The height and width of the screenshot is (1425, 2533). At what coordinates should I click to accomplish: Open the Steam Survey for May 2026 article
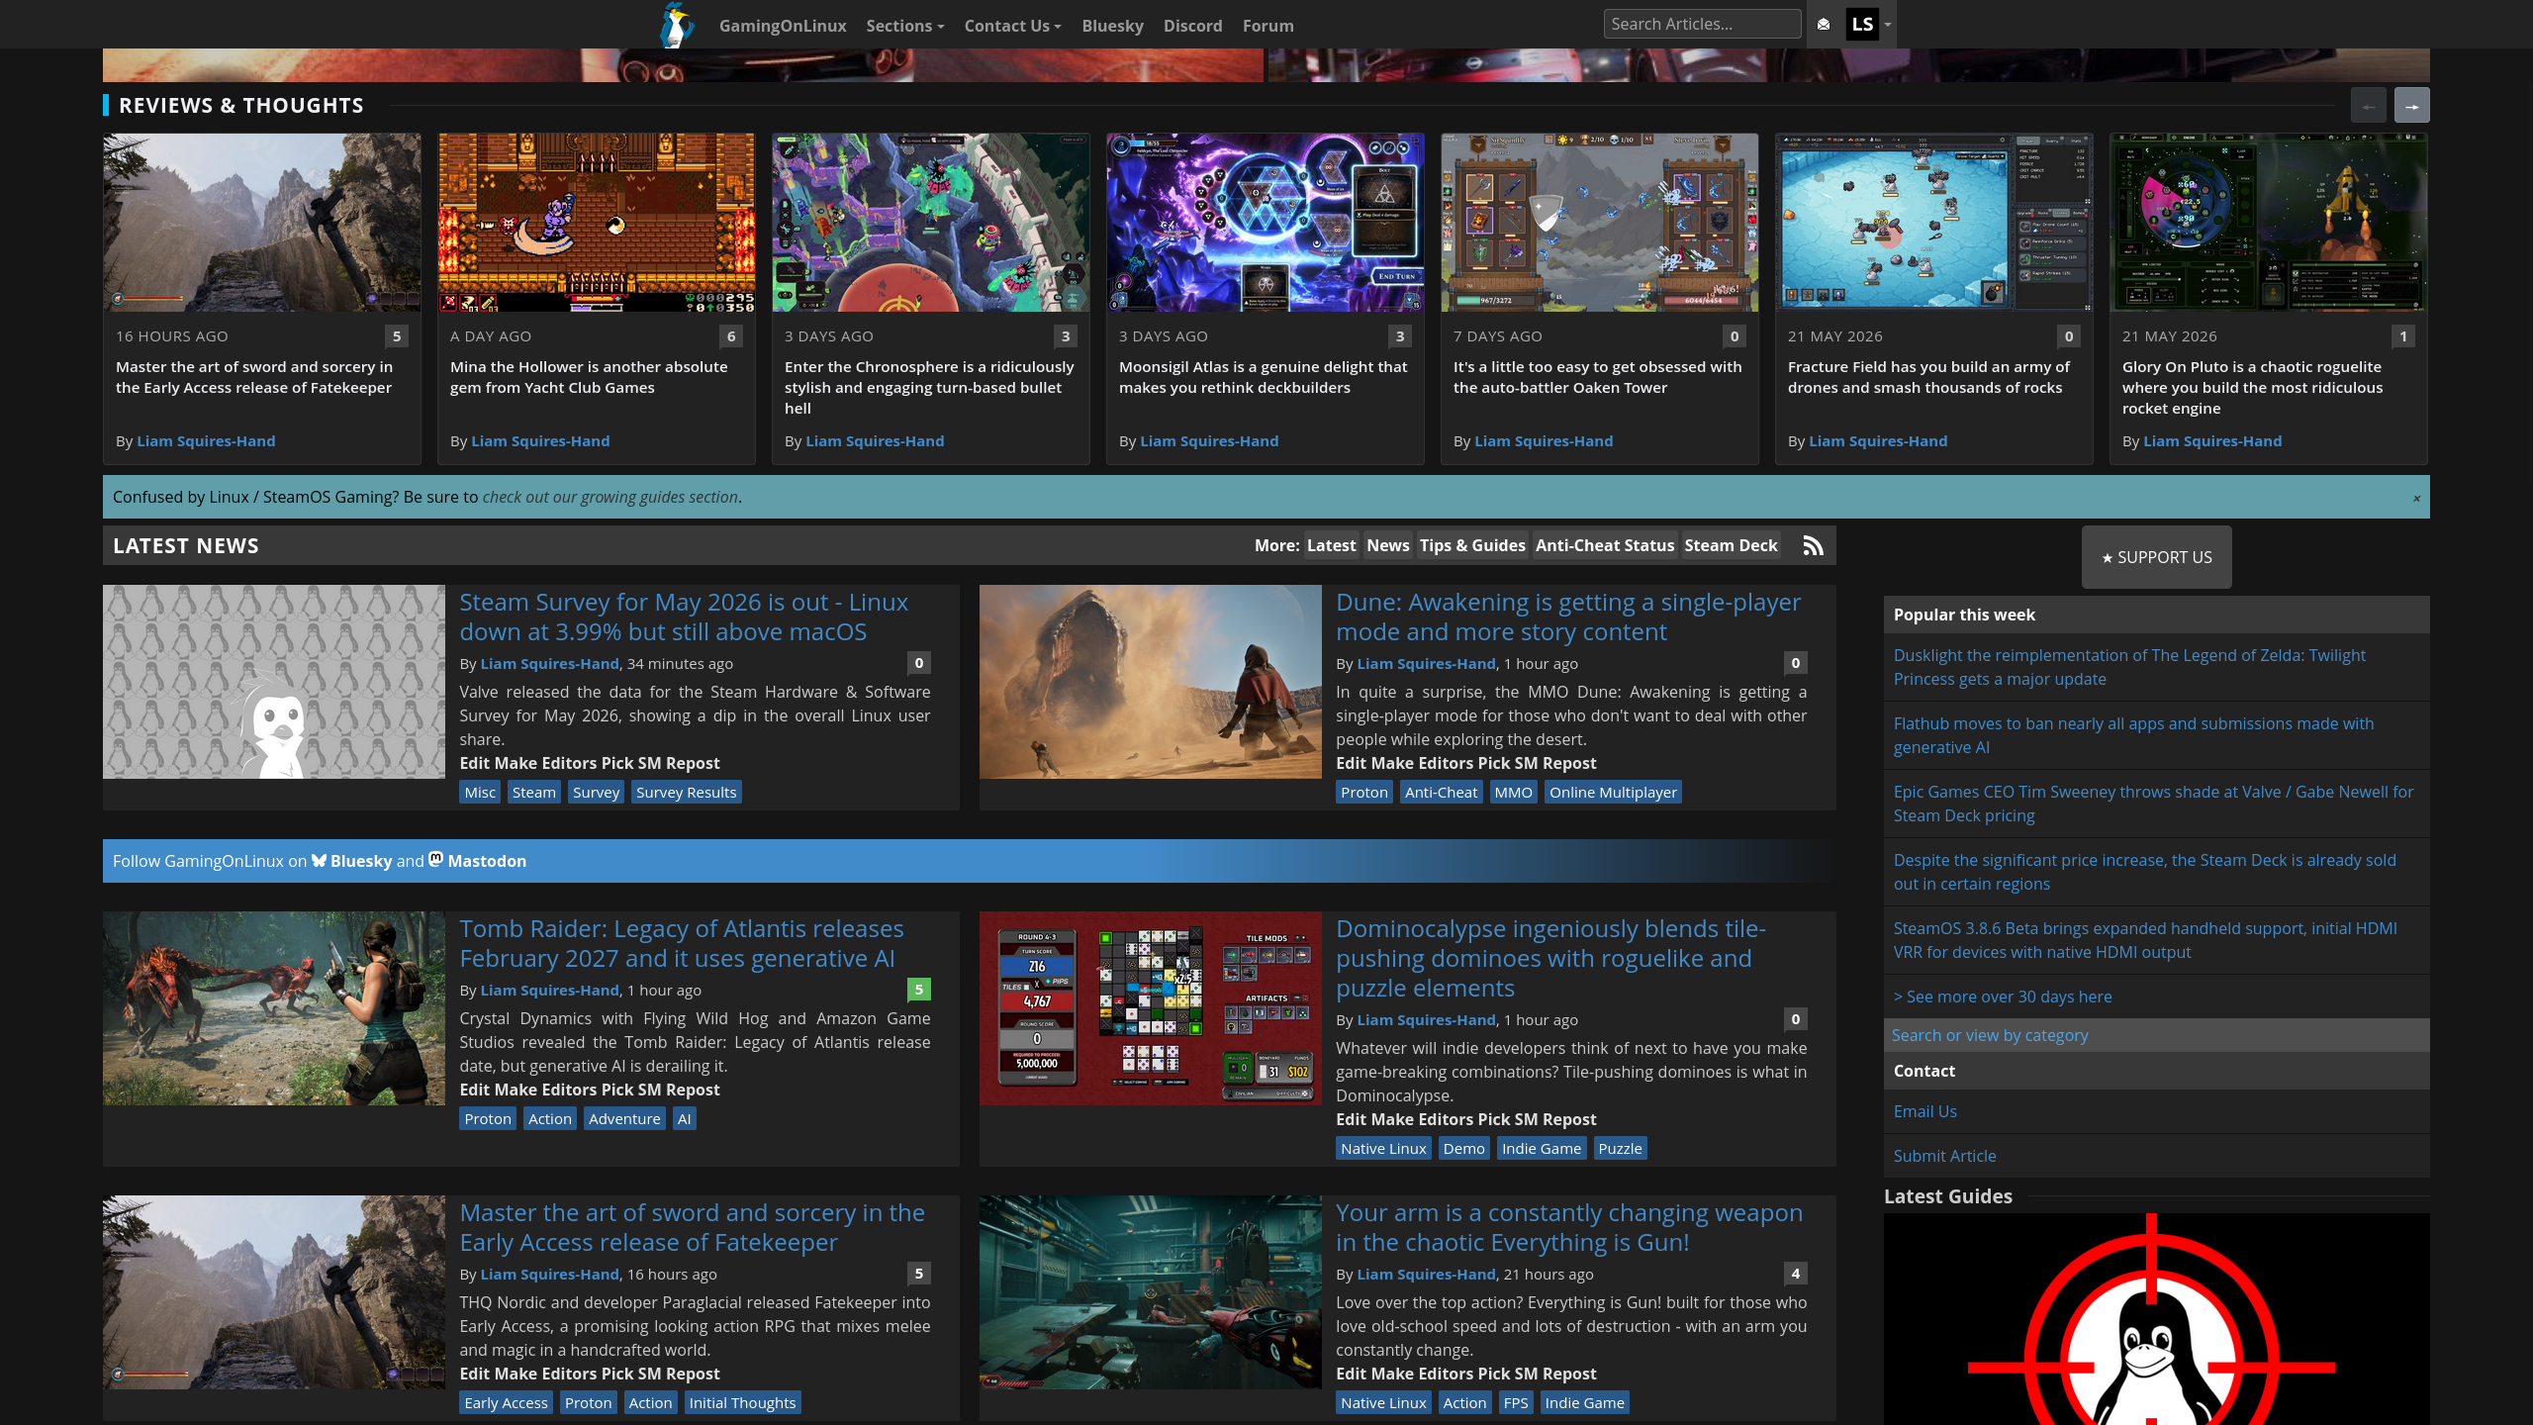[x=684, y=617]
